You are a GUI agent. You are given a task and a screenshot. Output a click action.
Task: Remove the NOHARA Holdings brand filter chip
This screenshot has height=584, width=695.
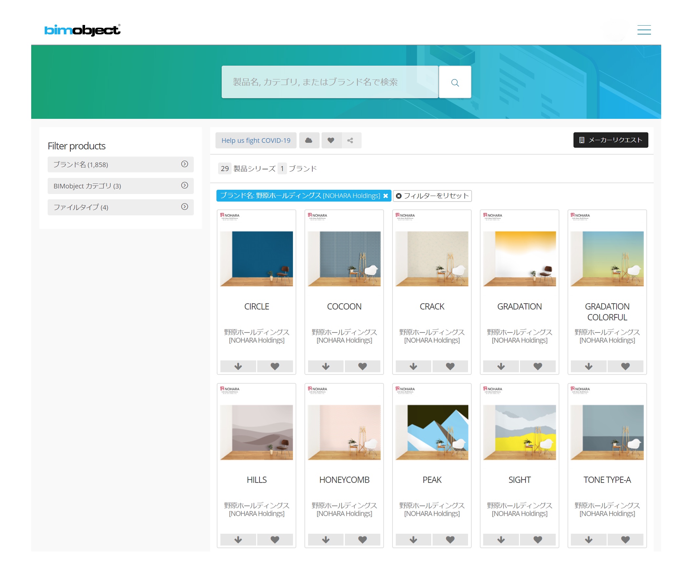click(x=386, y=196)
